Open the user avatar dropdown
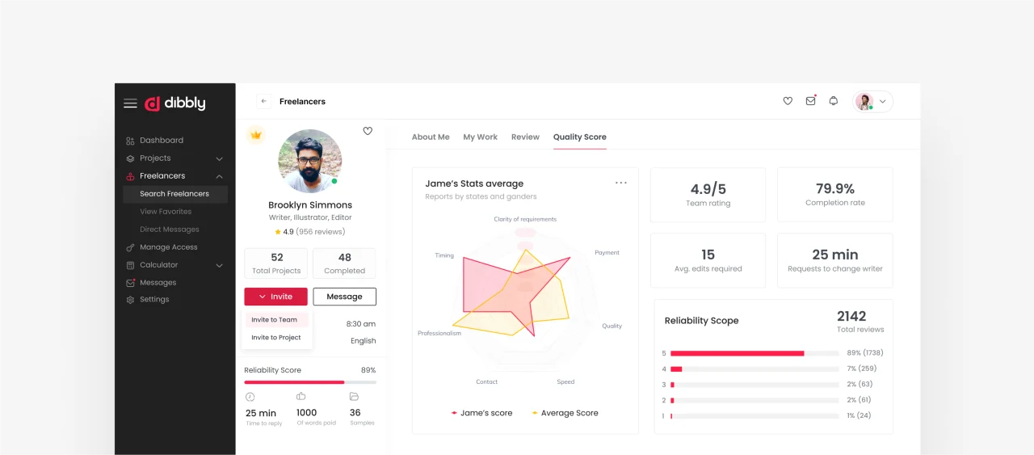Screen dimensions: 1034x455 [x=872, y=102]
